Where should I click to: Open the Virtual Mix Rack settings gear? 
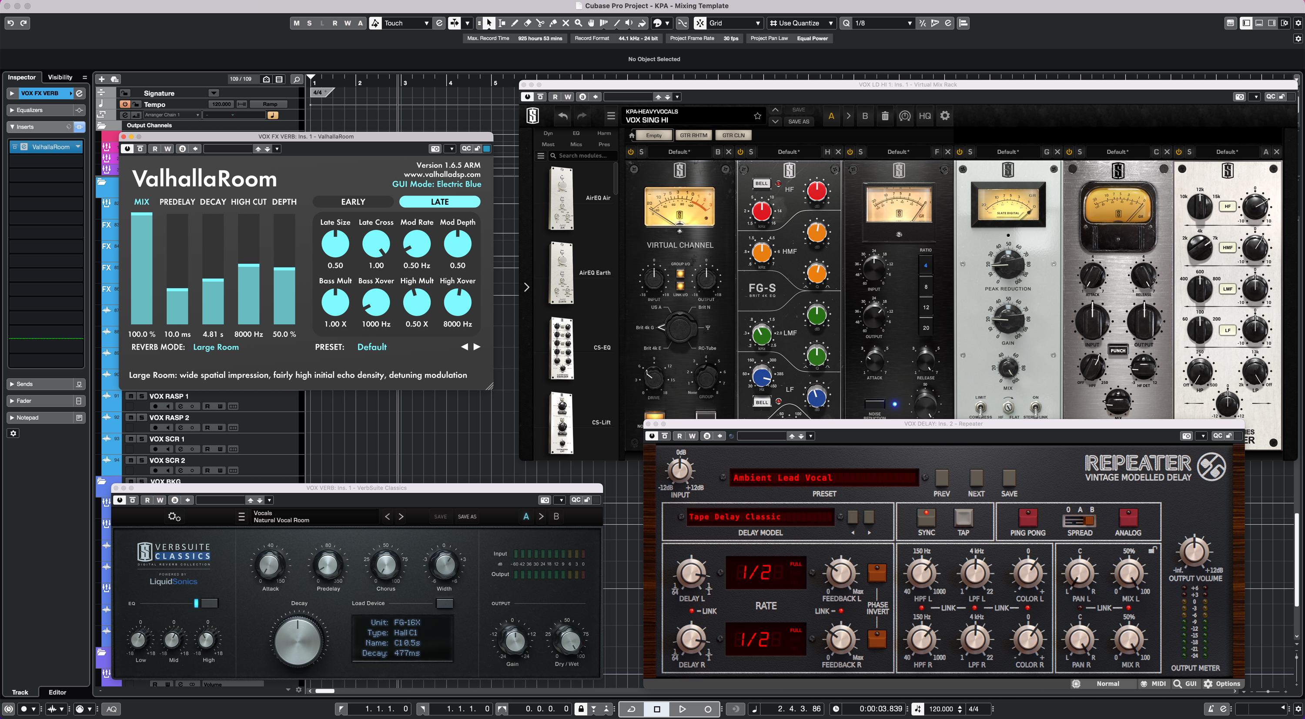click(x=944, y=116)
